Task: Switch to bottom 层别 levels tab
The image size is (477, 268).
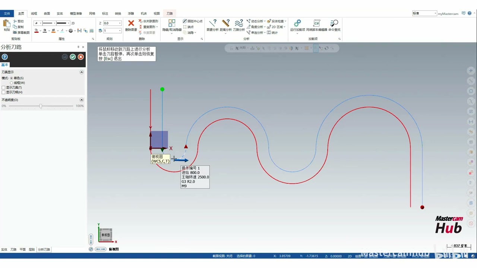Action: tap(32, 249)
